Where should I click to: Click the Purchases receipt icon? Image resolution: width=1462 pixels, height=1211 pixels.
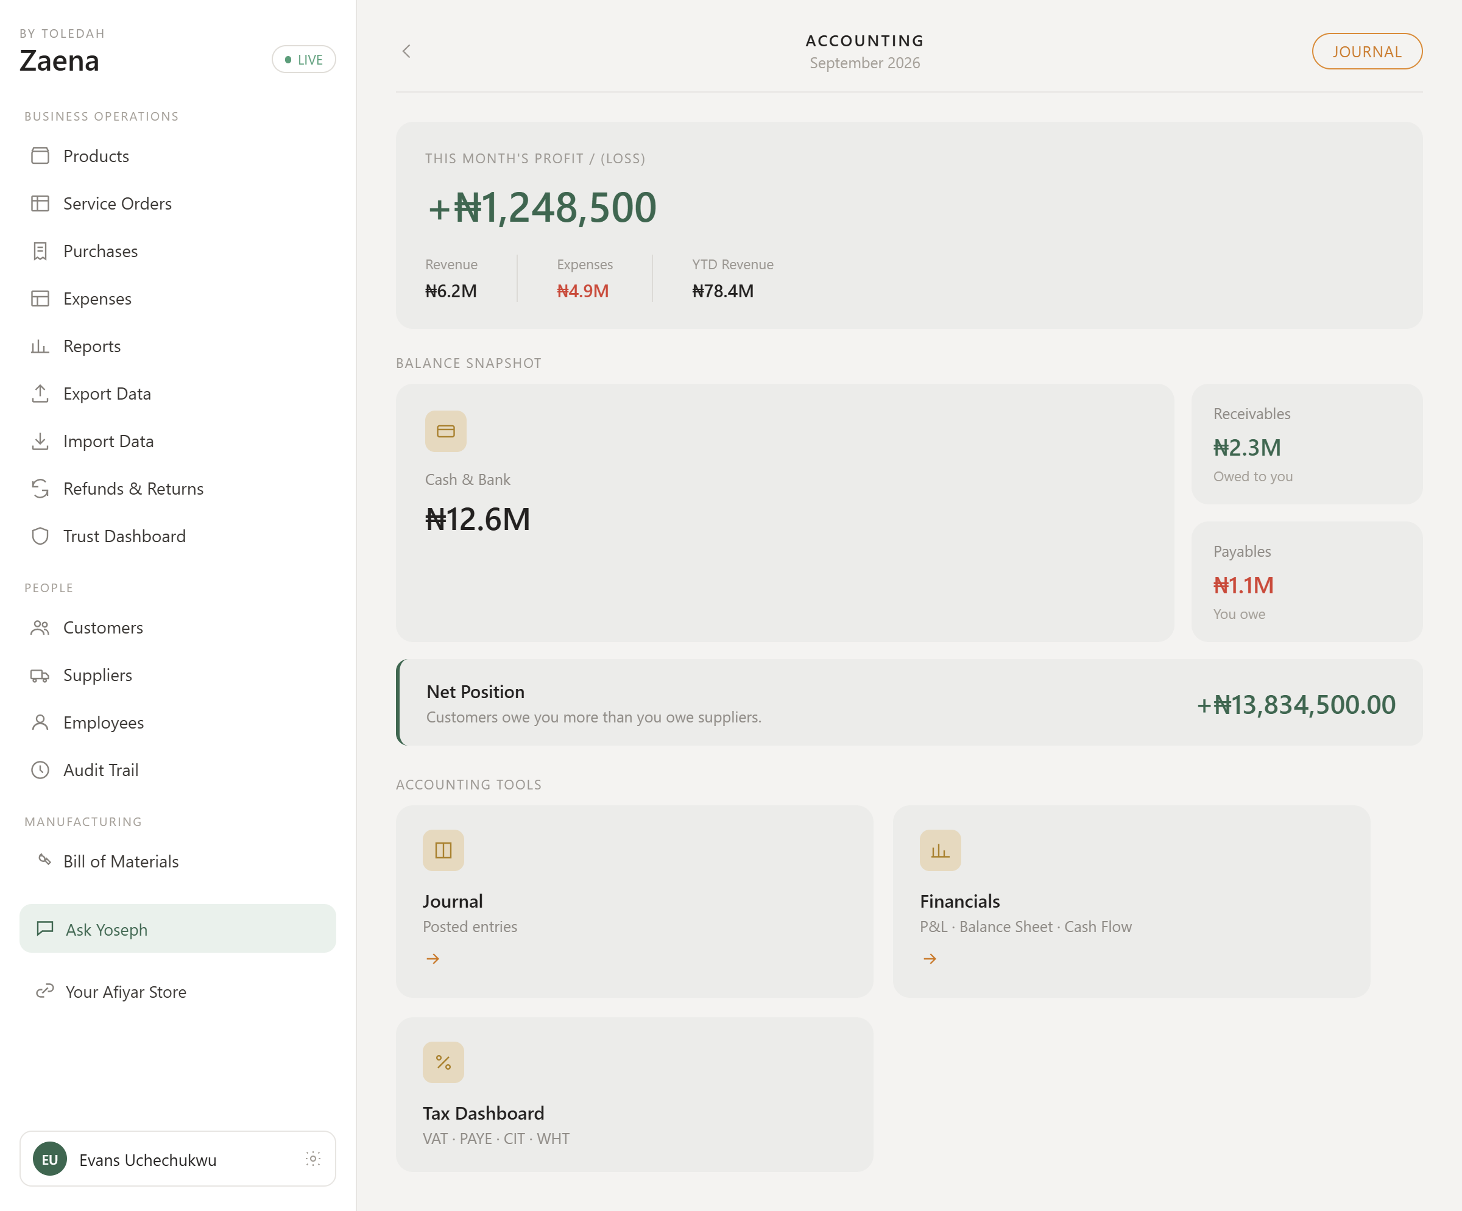[x=40, y=251]
